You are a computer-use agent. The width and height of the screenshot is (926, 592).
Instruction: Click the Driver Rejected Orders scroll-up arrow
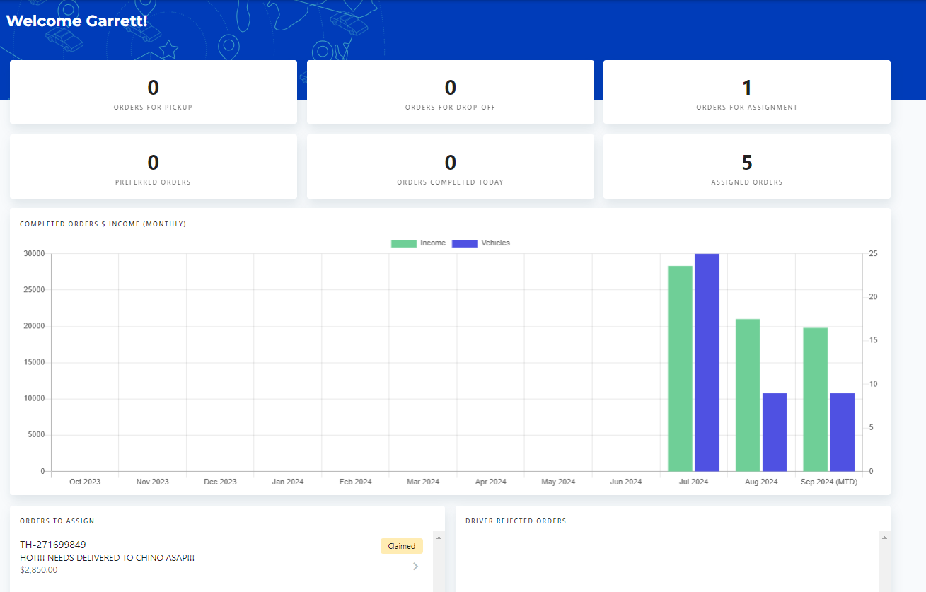tap(884, 538)
